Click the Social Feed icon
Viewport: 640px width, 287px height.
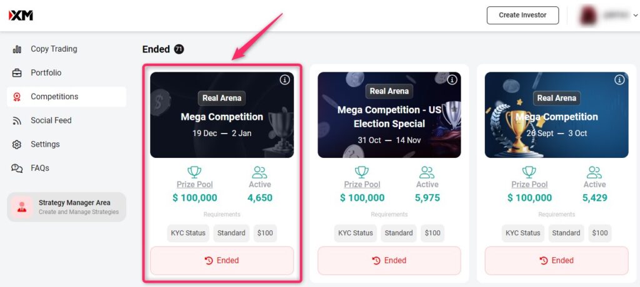[x=17, y=120]
